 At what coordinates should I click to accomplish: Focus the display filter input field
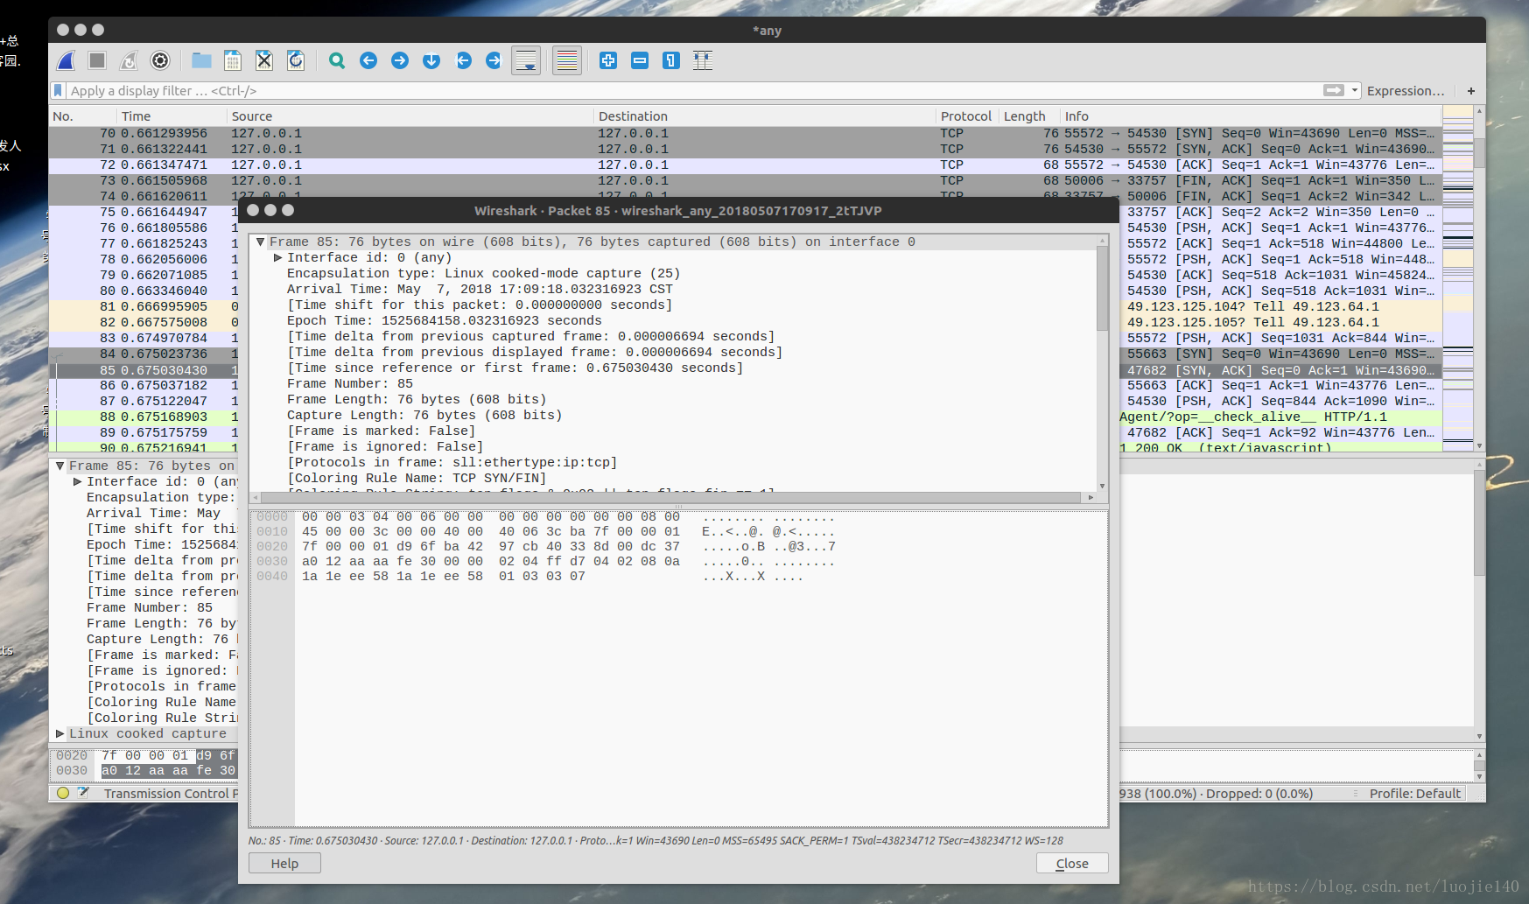691,90
